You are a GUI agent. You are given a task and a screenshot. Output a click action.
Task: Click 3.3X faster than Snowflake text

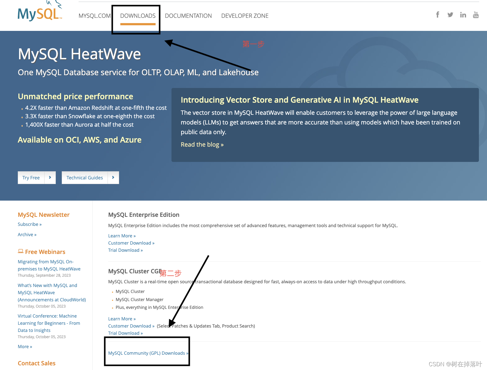click(x=90, y=116)
